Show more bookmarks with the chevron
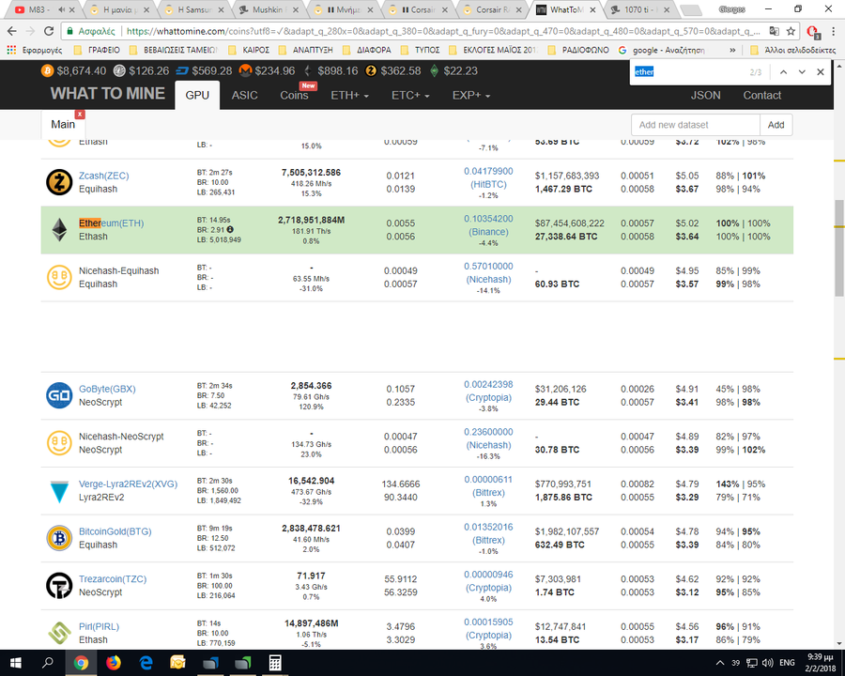Image resolution: width=845 pixels, height=676 pixels. point(732,50)
